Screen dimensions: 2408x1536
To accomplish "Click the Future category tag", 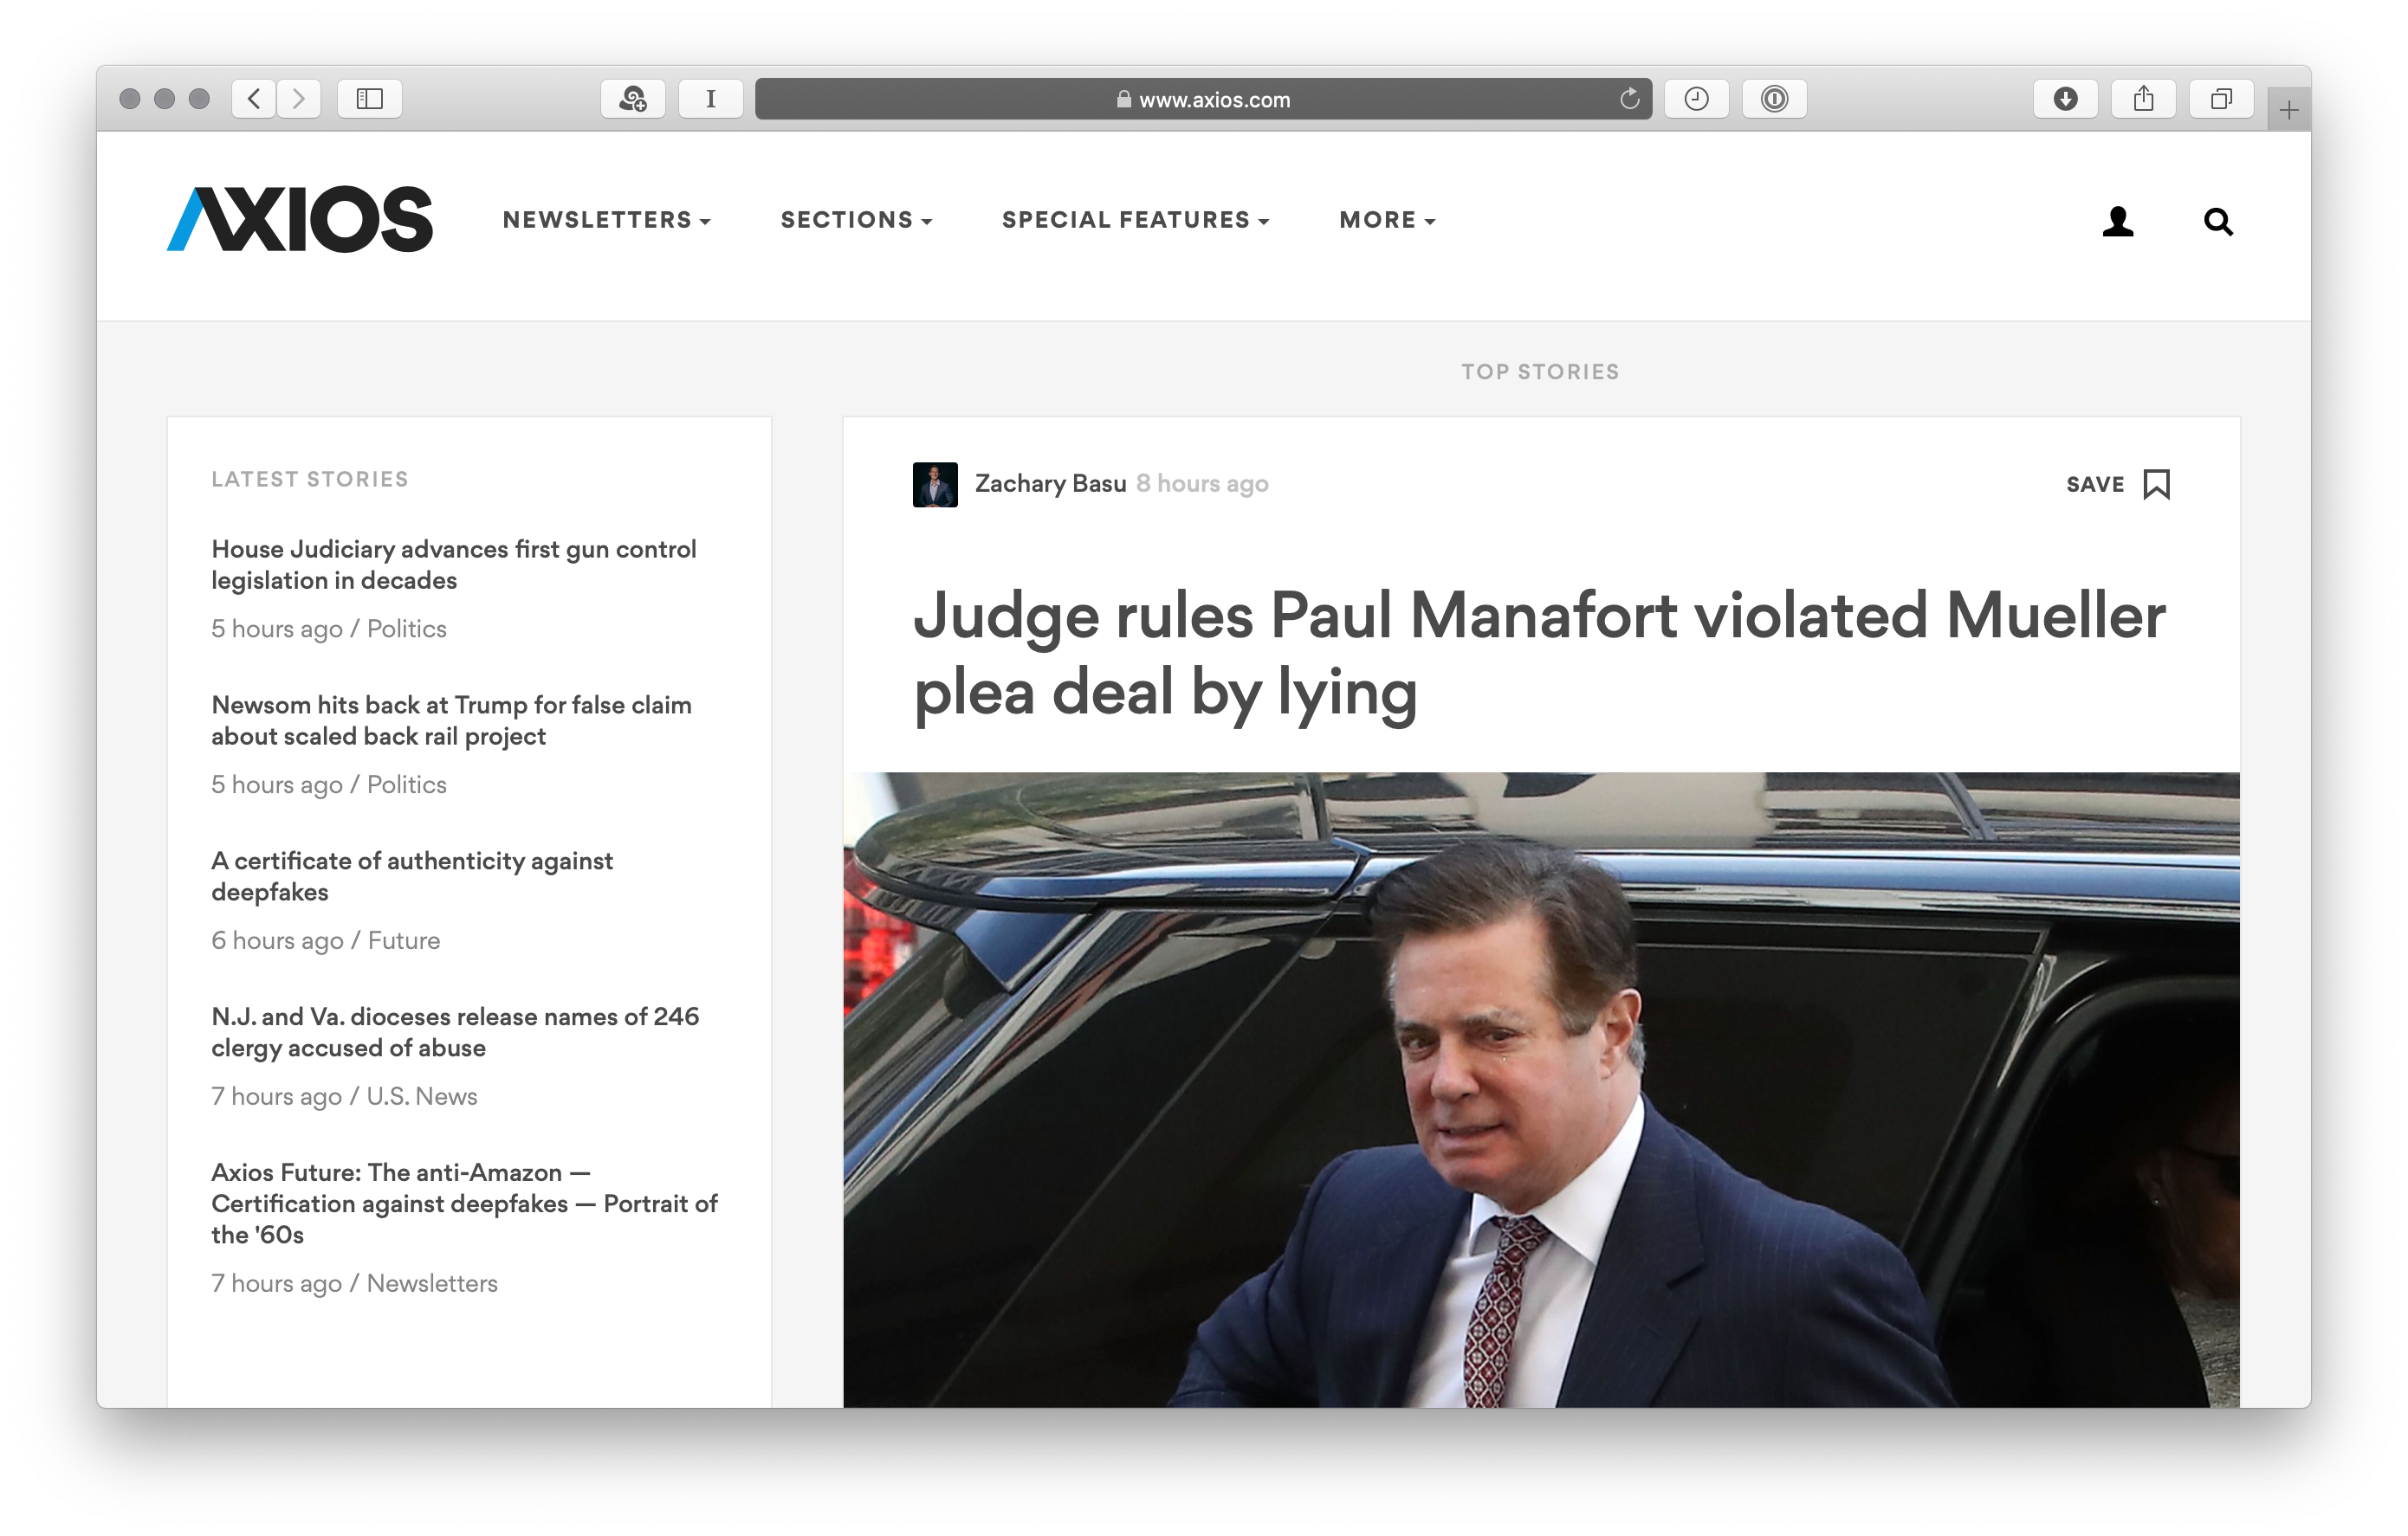I will point(404,940).
